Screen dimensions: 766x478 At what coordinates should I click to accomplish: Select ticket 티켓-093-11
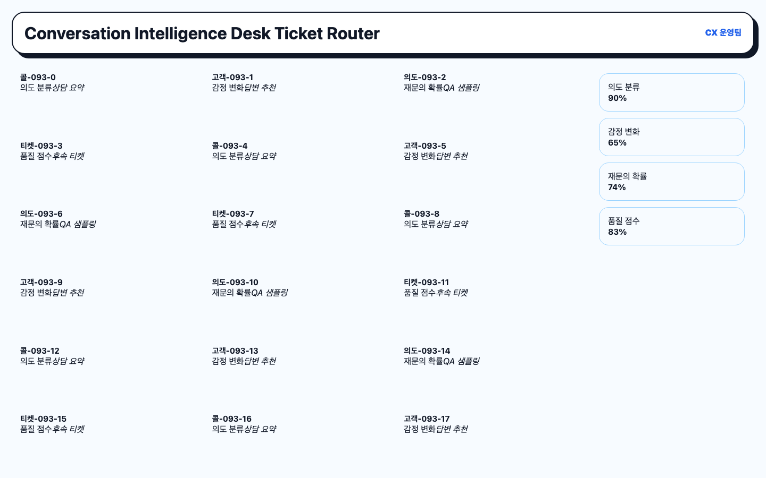point(436,287)
